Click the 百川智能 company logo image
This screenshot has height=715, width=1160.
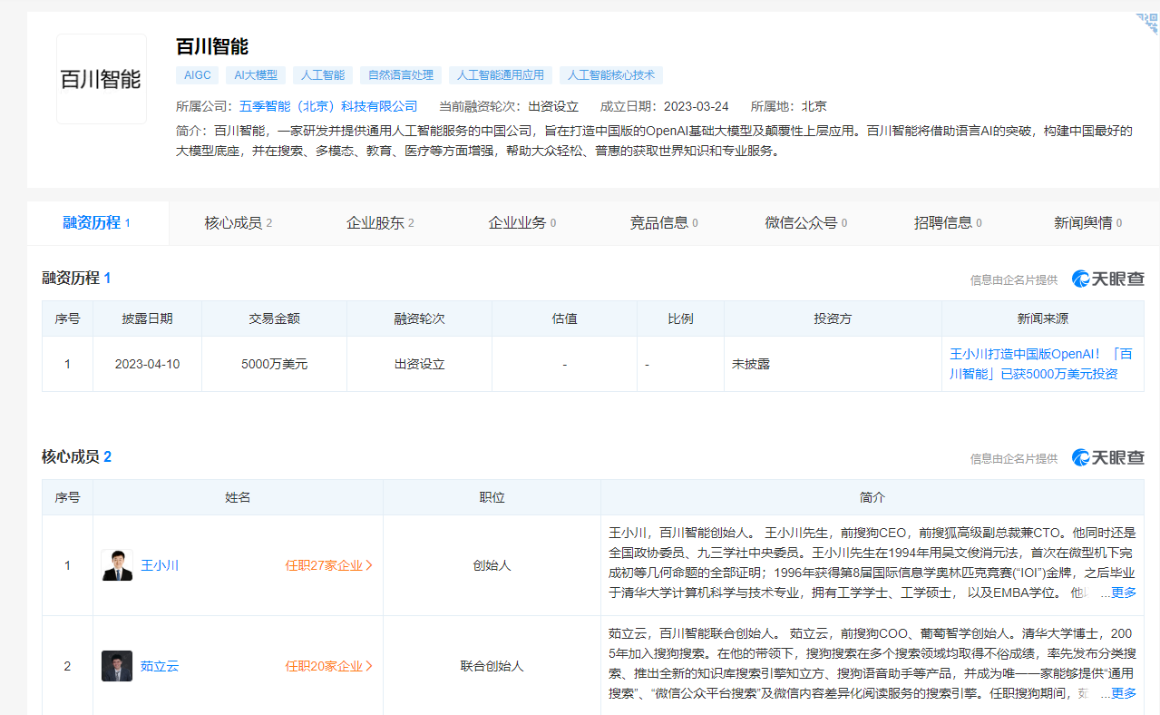(101, 79)
